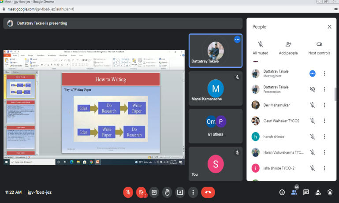Open more actions for Dev Mahamulkar
The height and width of the screenshot is (203, 339).
(x=324, y=105)
